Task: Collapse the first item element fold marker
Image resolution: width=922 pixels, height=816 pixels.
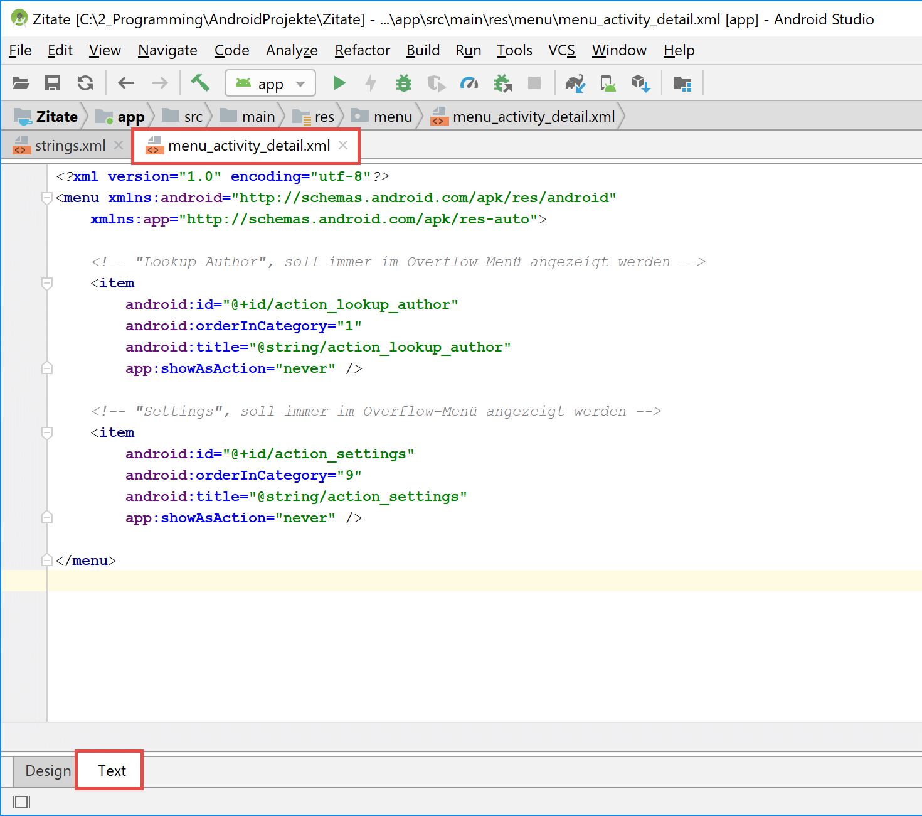Action: coord(46,284)
